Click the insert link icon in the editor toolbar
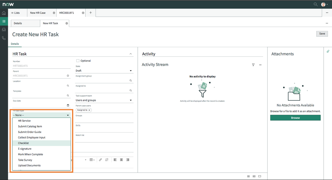The width and height of the screenshot is (332, 180). [x=100, y=160]
